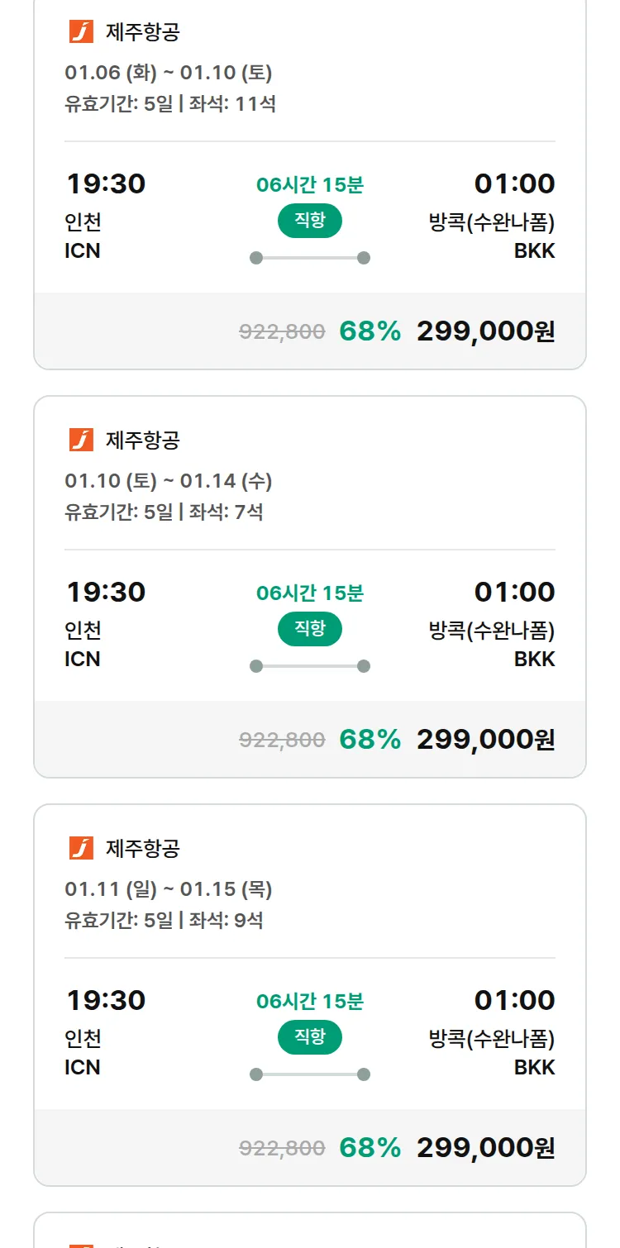620x1248 pixels.
Task: Click 68% discount on the 01.06 card
Action: point(370,331)
